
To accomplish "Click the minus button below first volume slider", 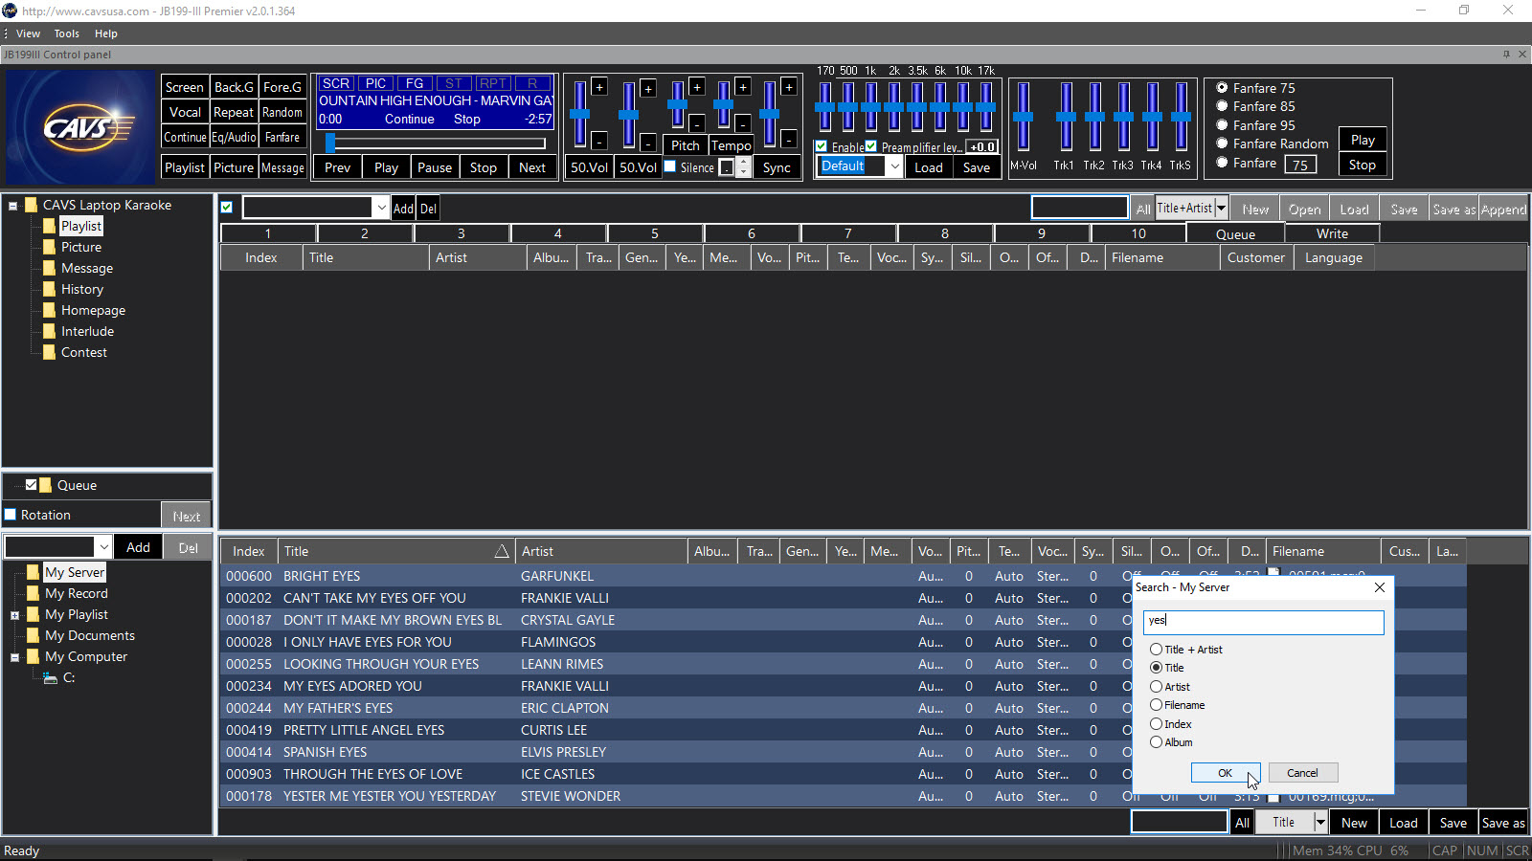I will [x=599, y=141].
